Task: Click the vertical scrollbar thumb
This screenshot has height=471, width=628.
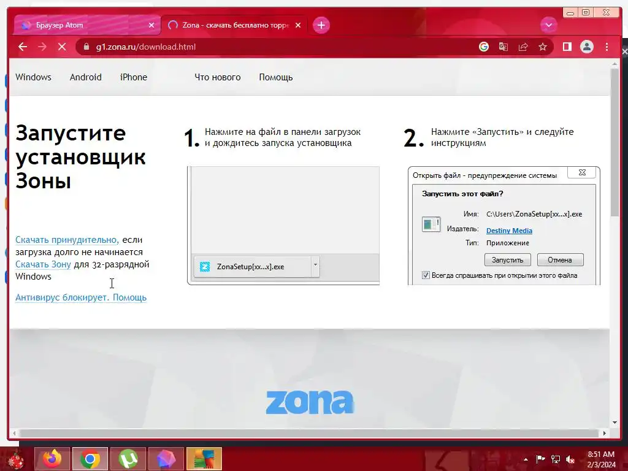Action: coord(615,142)
